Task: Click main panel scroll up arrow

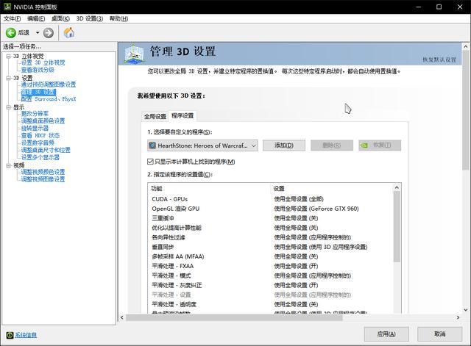Action: coord(466,47)
